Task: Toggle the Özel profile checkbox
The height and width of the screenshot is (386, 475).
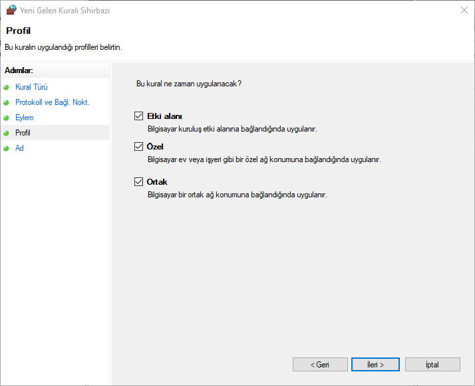Action: coord(139,147)
